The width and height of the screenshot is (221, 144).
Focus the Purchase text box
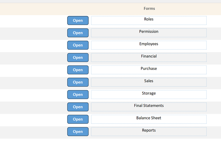[x=149, y=70]
